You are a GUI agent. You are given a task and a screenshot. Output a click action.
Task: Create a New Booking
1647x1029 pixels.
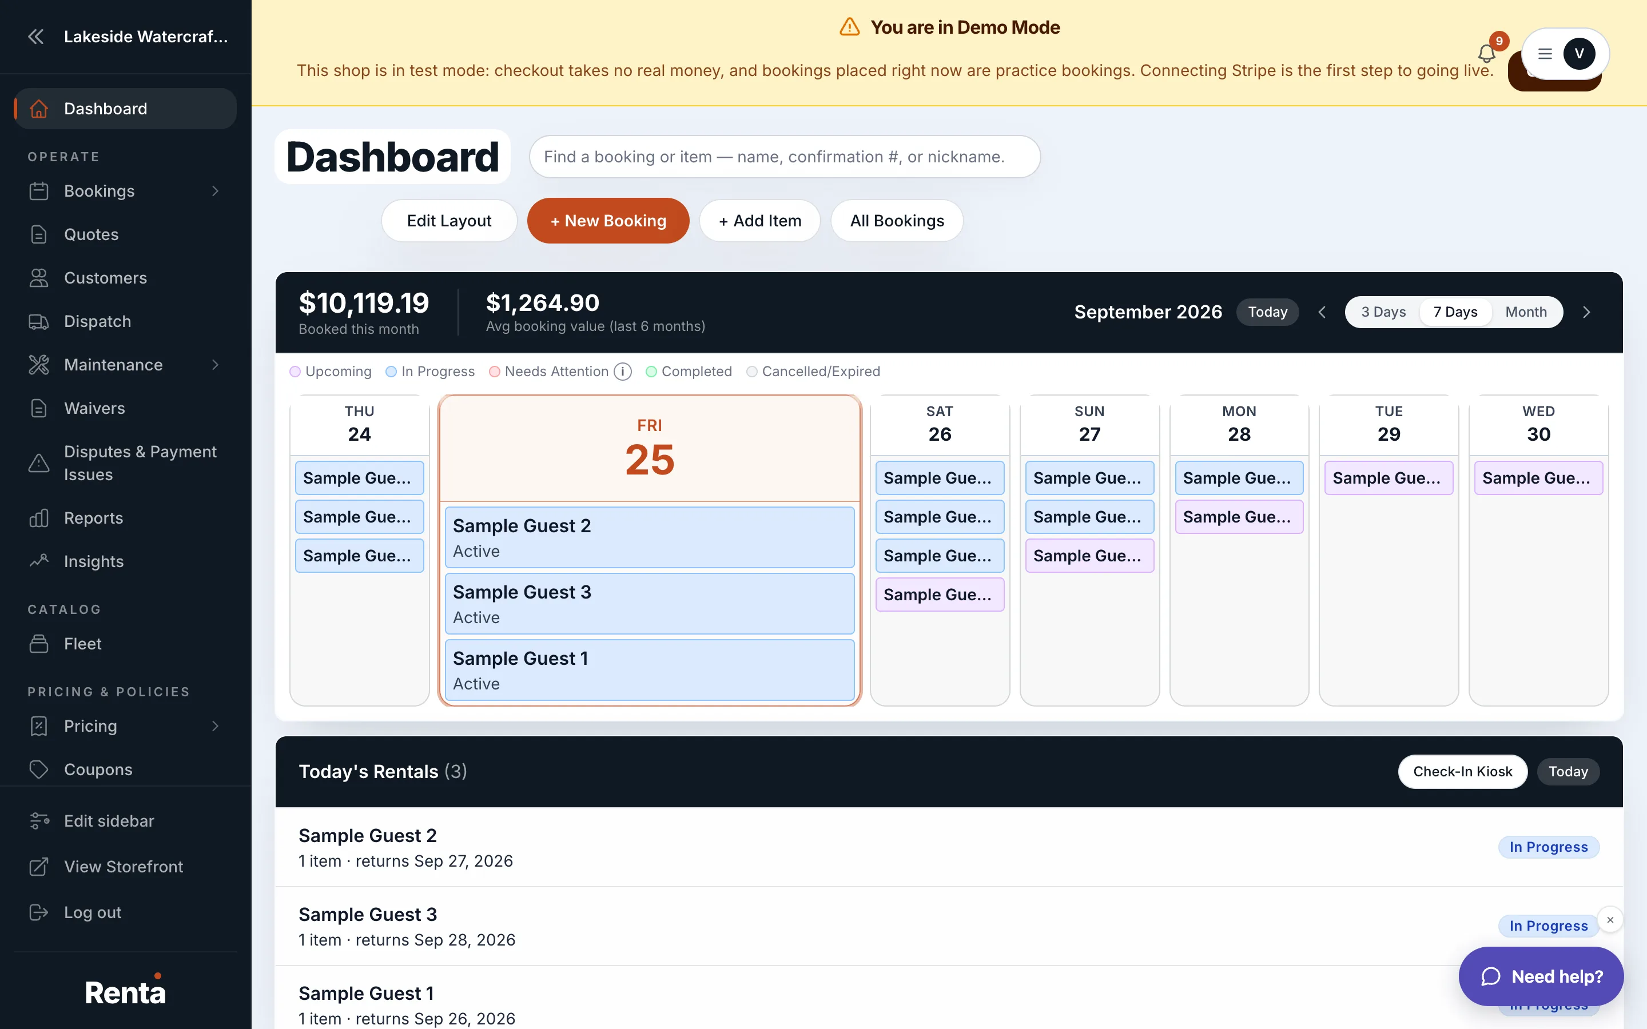(x=608, y=221)
